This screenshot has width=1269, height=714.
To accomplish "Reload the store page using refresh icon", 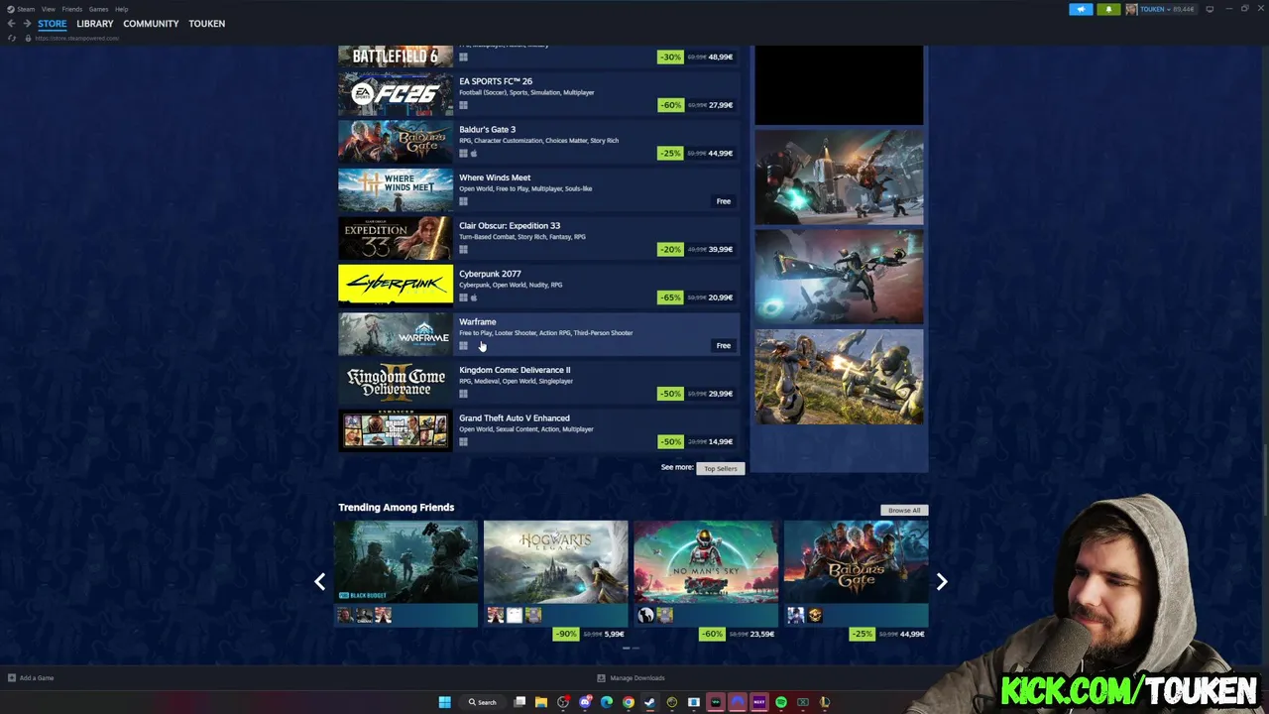I will coord(12,38).
